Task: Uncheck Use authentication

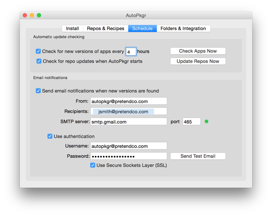Action: point(50,136)
